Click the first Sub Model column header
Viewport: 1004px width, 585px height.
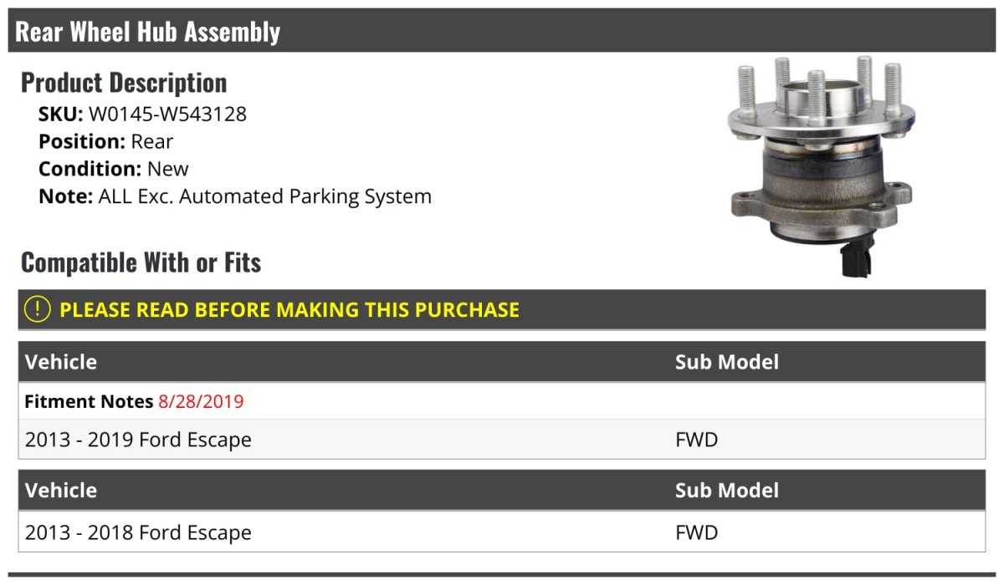727,362
